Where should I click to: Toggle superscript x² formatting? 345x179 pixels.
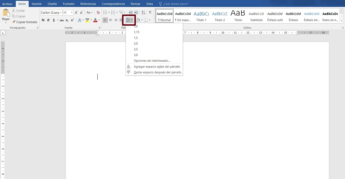pyautogui.click(x=72, y=20)
